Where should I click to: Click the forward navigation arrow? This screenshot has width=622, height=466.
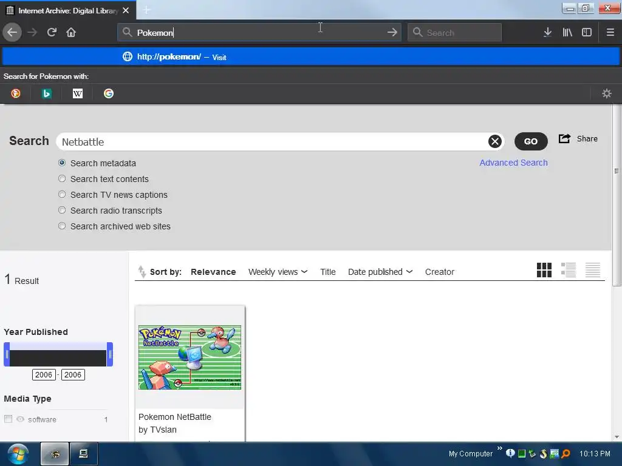click(x=32, y=32)
